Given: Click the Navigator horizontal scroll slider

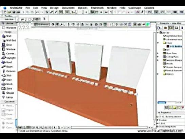Looking at the screenshot, I should click(162, 103).
